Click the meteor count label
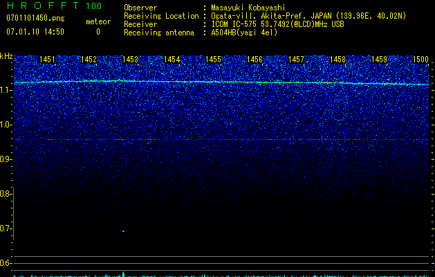Screen dimensions: 435x277 [98, 21]
